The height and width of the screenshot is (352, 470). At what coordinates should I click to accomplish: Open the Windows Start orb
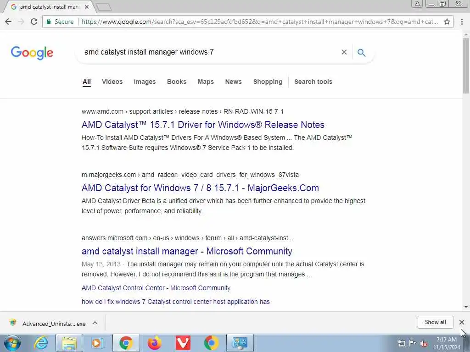click(12, 343)
